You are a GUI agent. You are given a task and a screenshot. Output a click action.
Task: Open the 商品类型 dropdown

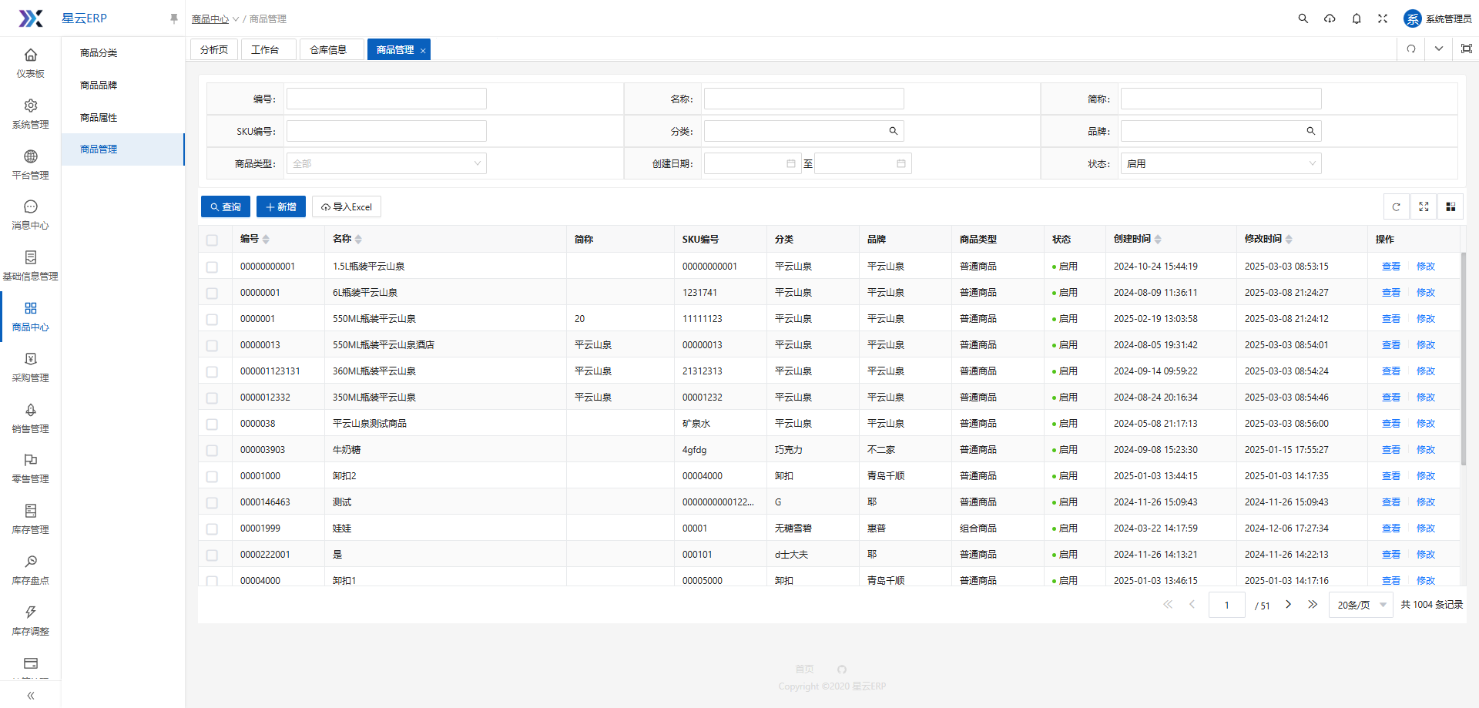(386, 163)
